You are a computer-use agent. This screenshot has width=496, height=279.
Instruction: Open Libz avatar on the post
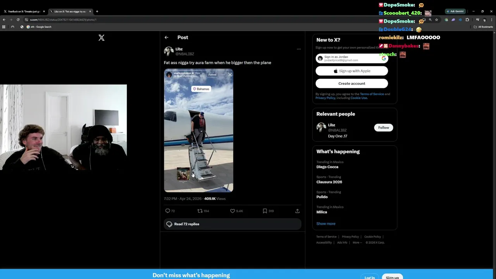pyautogui.click(x=169, y=52)
